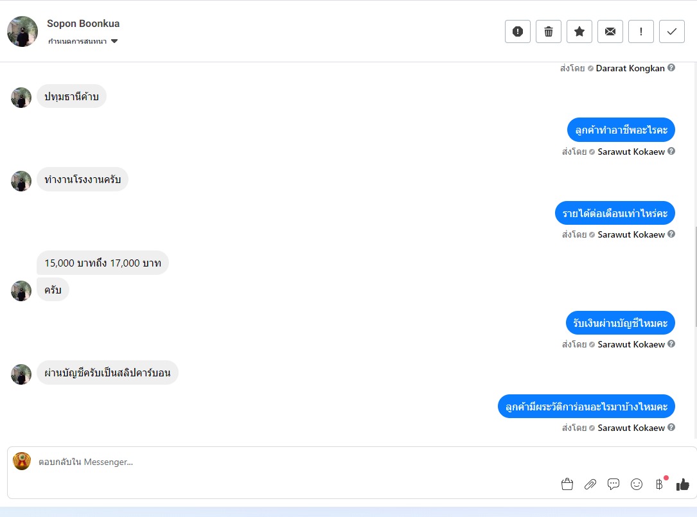Click the Sopon Boonkua contact name
Screen dimensions: 697x517
[83, 24]
